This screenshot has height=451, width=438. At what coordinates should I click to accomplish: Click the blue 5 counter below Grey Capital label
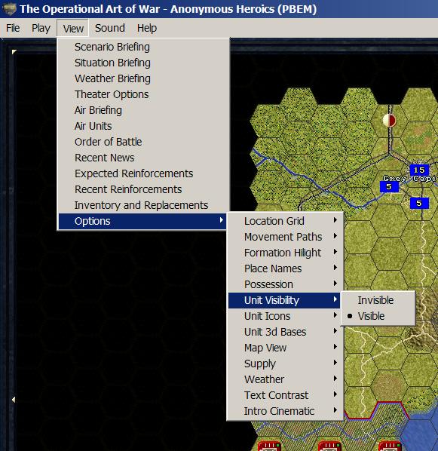[x=389, y=187]
